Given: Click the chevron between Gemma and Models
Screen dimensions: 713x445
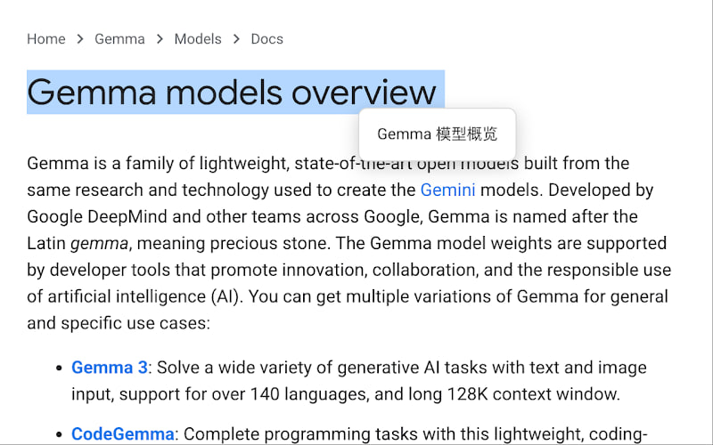Looking at the screenshot, I should pyautogui.click(x=160, y=39).
